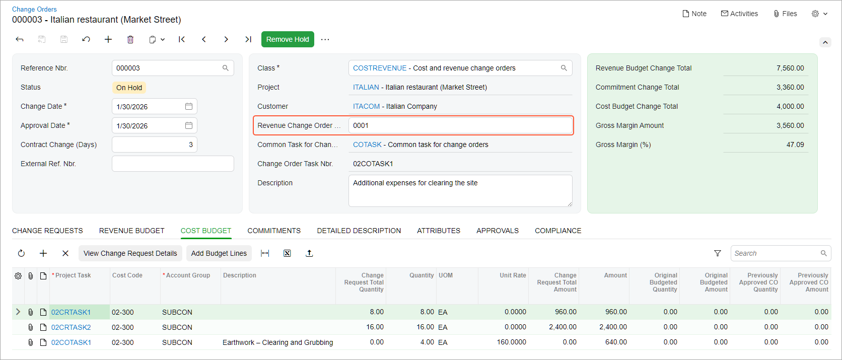The width and height of the screenshot is (842, 360).
Task: Go to the previous record
Action: click(x=204, y=39)
